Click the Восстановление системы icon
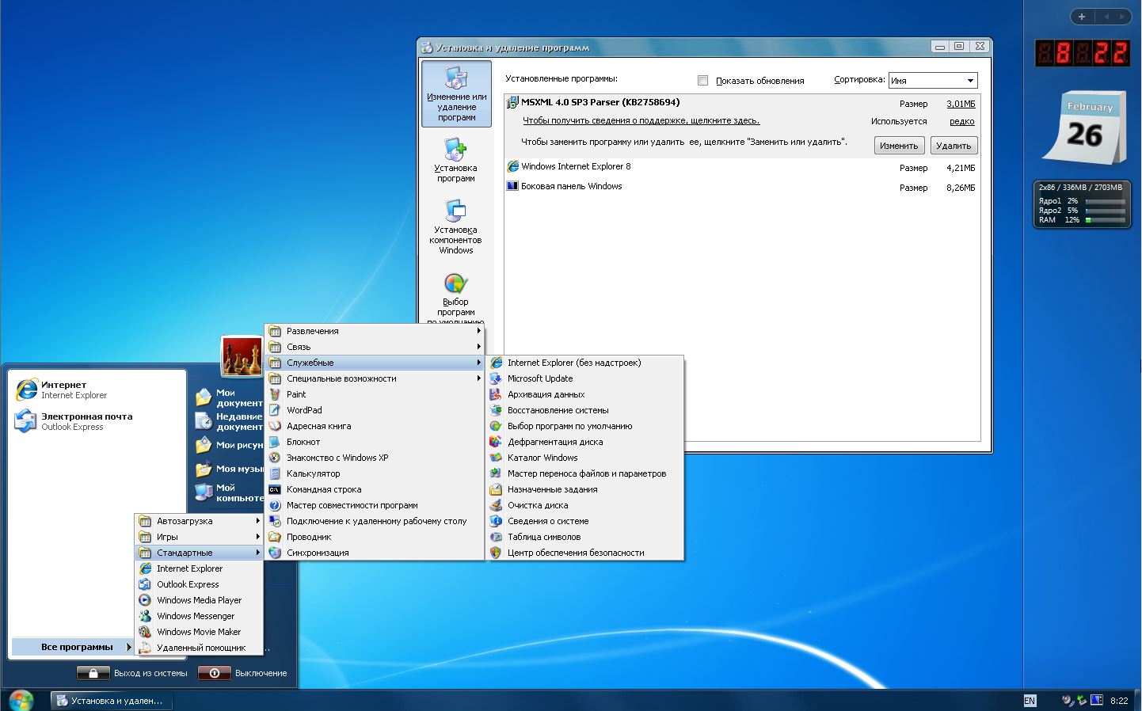 click(x=496, y=410)
